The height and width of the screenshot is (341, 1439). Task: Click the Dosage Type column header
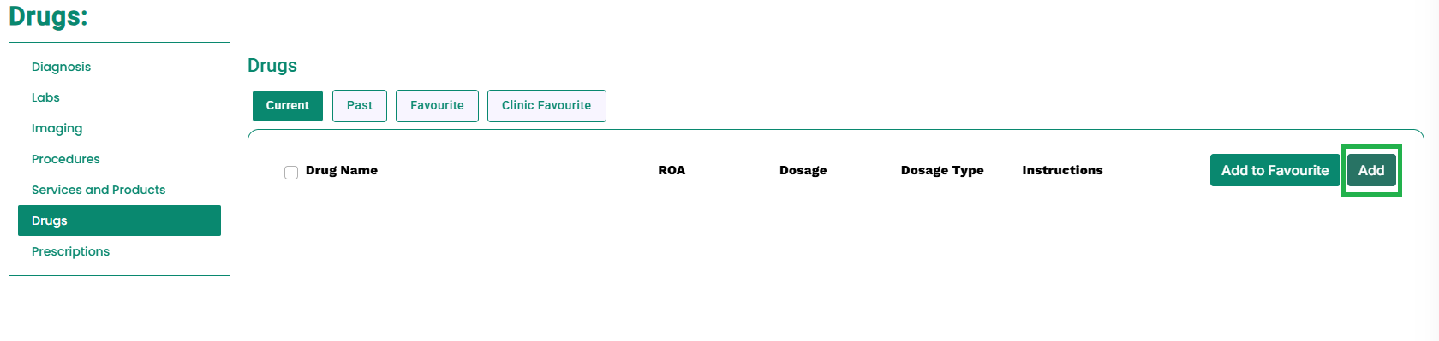tap(942, 170)
